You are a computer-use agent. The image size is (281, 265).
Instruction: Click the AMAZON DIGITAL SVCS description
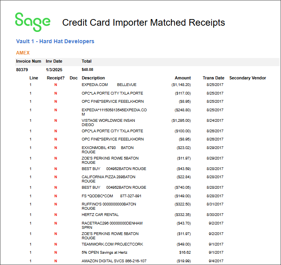coord(114,261)
